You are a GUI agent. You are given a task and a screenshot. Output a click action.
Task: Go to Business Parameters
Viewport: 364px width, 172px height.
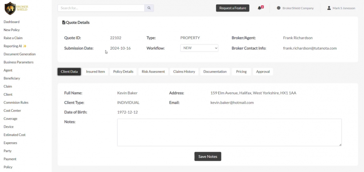[19, 62]
